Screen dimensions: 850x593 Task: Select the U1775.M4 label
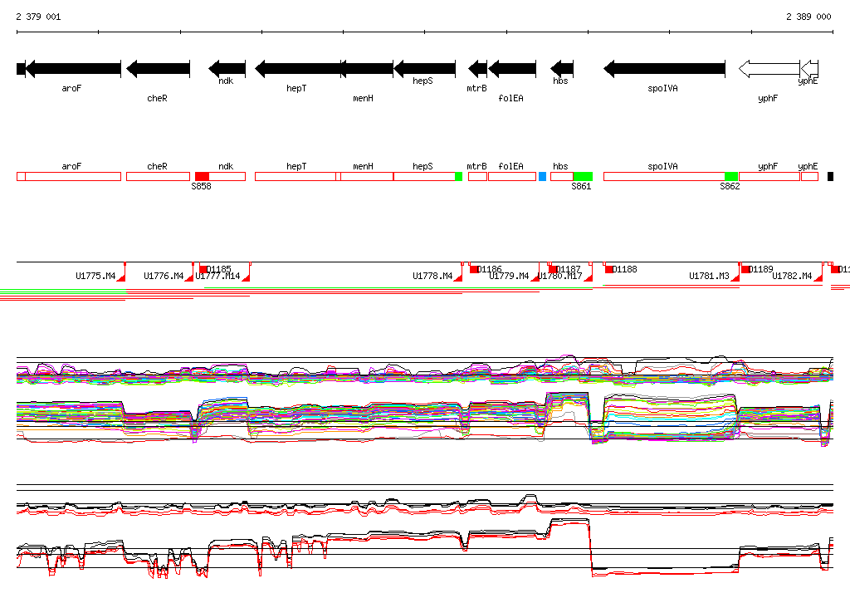pos(95,277)
